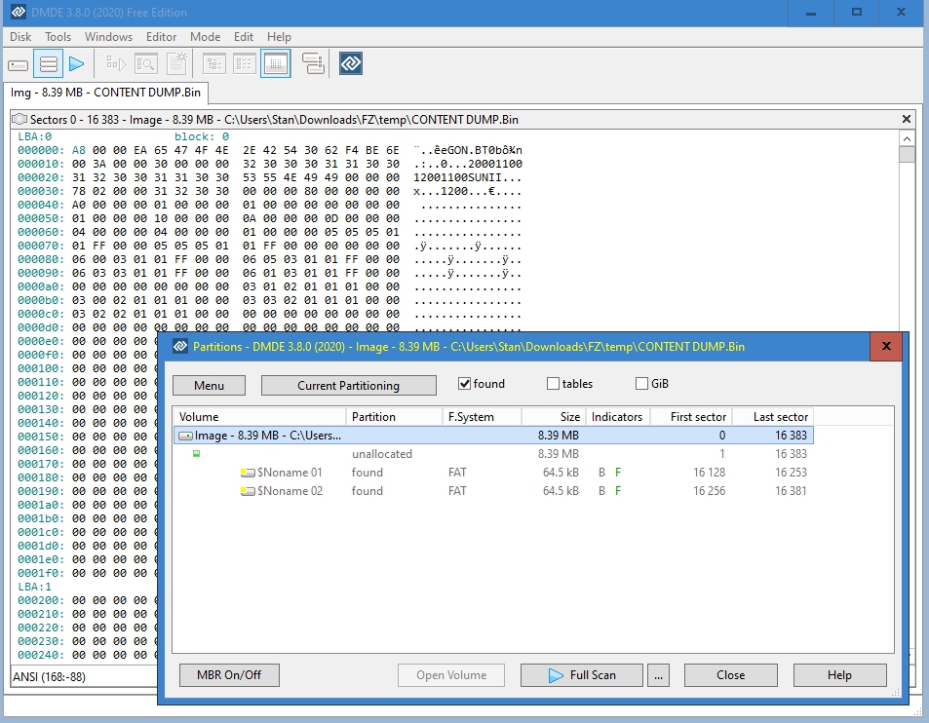The height and width of the screenshot is (723, 929).
Task: Click the block: 0 label
Action: pyautogui.click(x=202, y=136)
